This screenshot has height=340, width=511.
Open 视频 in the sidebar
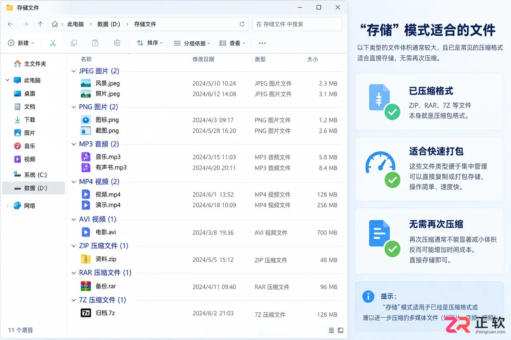pos(25,159)
